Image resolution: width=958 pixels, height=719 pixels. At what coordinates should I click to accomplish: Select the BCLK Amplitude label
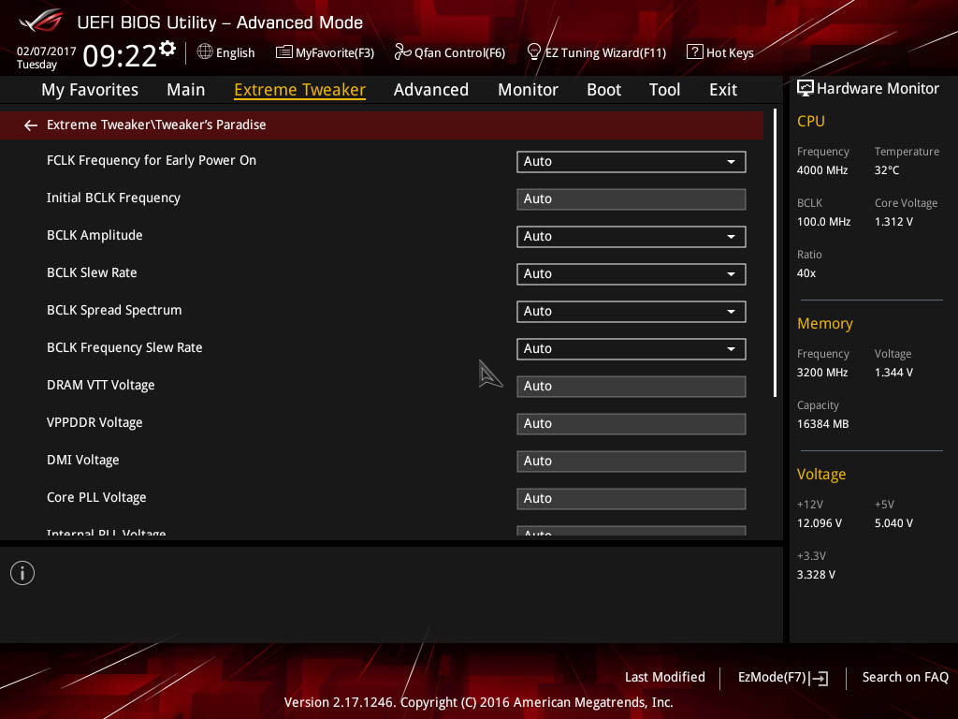pyautogui.click(x=94, y=235)
